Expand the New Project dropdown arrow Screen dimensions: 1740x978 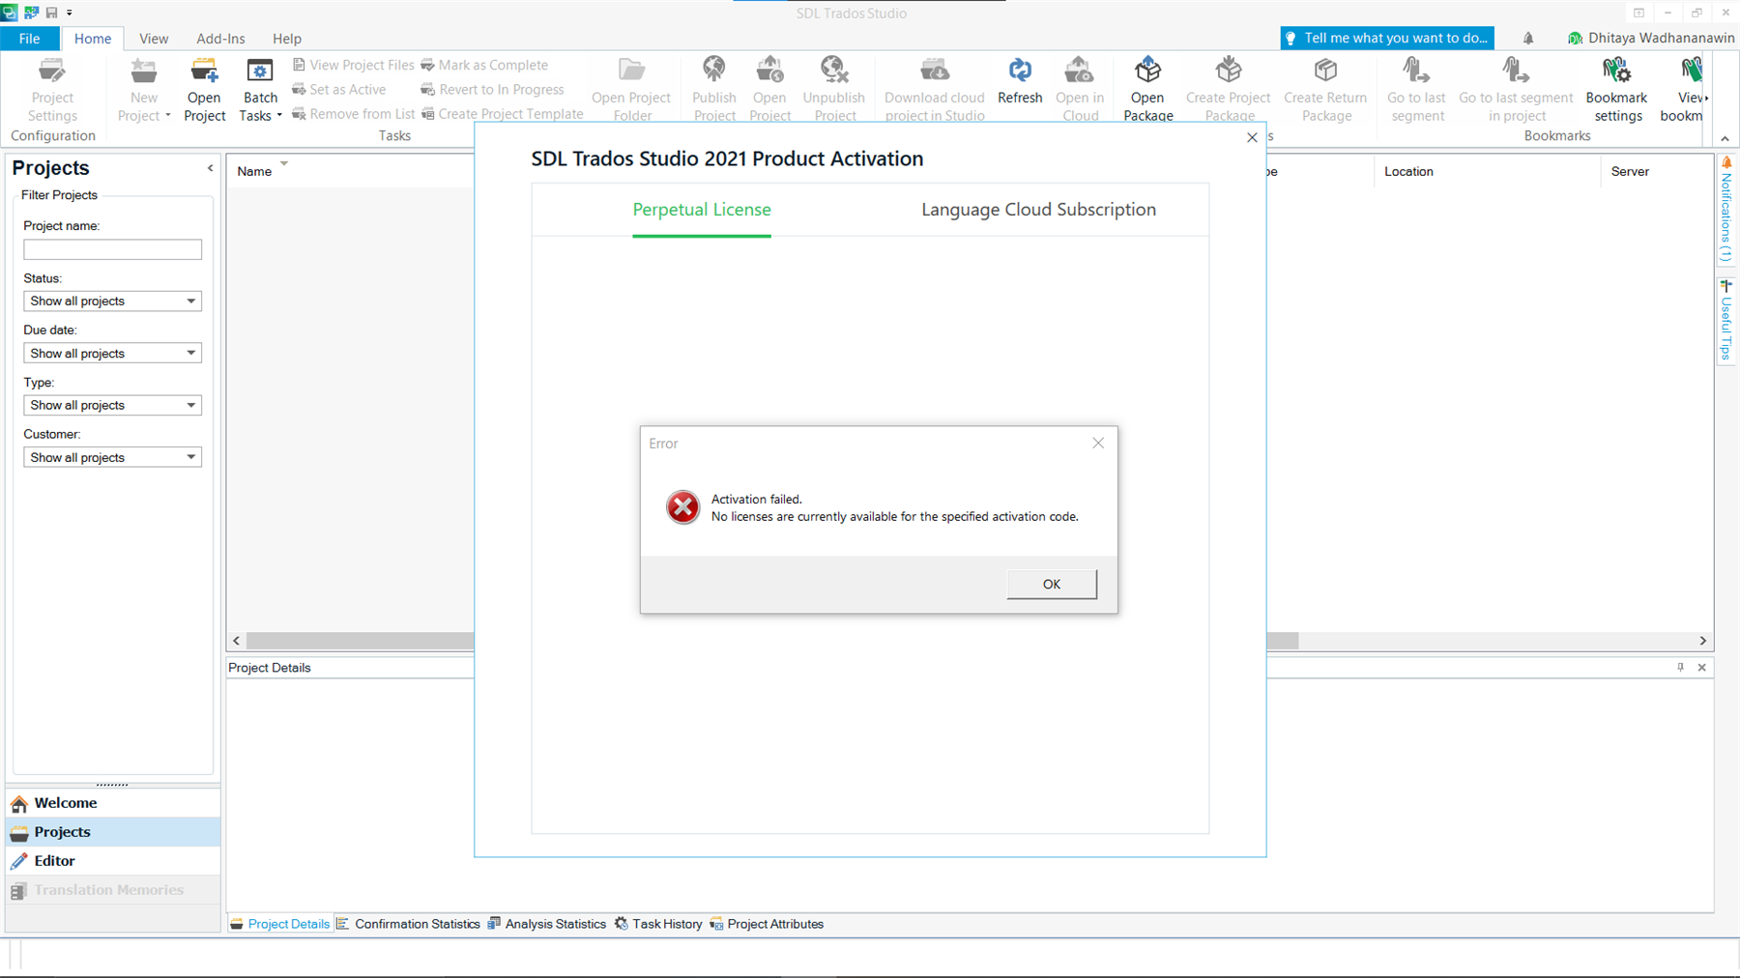(168, 116)
